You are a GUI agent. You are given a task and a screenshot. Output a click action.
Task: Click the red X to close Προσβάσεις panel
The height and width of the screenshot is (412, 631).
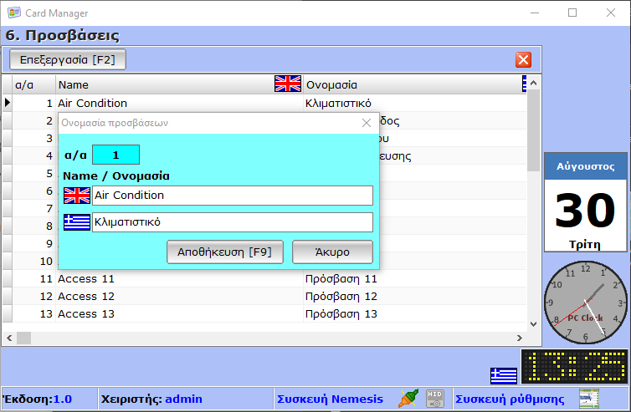[523, 59]
